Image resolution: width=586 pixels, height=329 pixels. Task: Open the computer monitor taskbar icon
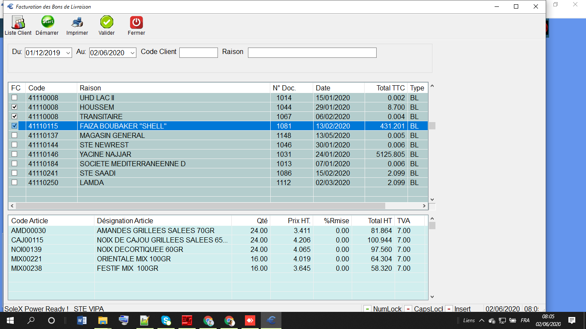tap(124, 320)
